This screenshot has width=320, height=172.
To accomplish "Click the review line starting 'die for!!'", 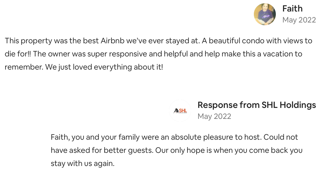I will click(153, 54).
